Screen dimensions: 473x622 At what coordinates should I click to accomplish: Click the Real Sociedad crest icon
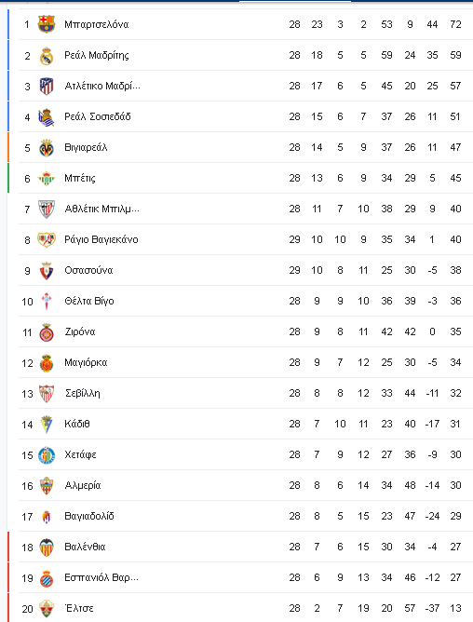click(47, 117)
